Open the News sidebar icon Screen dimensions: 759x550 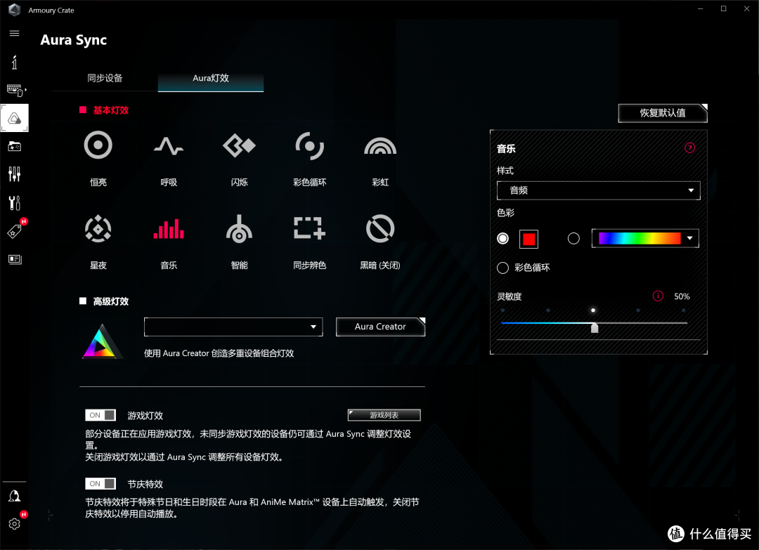15,259
